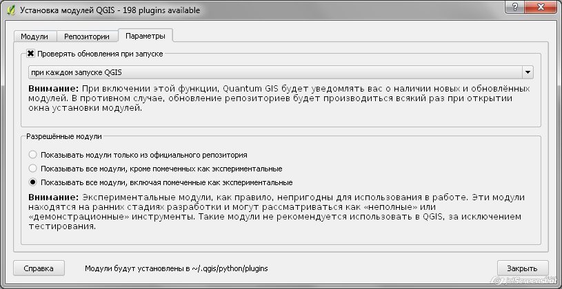Click the plugin install path text
Image resolution: width=562 pixels, height=289 pixels.
point(177,268)
